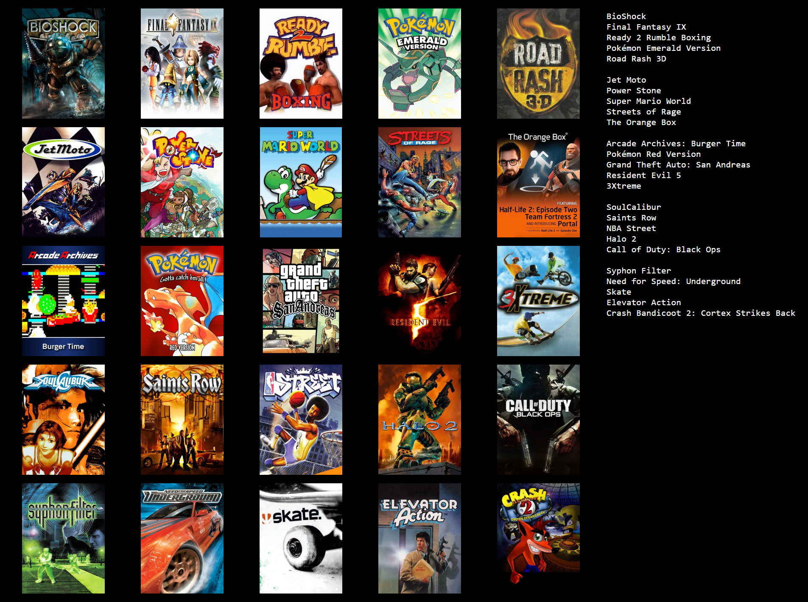Viewport: 808px width, 602px height.
Task: Select the Ready 2 Rumble Boxing cover
Action: [x=301, y=64]
